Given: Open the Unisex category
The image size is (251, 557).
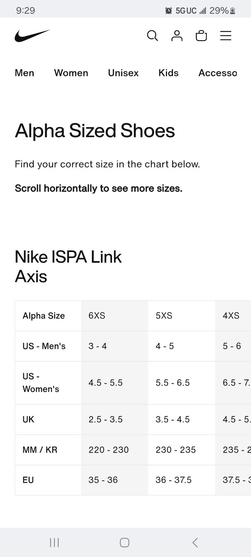Looking at the screenshot, I should (x=123, y=73).
